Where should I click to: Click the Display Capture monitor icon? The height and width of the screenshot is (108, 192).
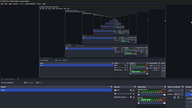pos(115,97)
